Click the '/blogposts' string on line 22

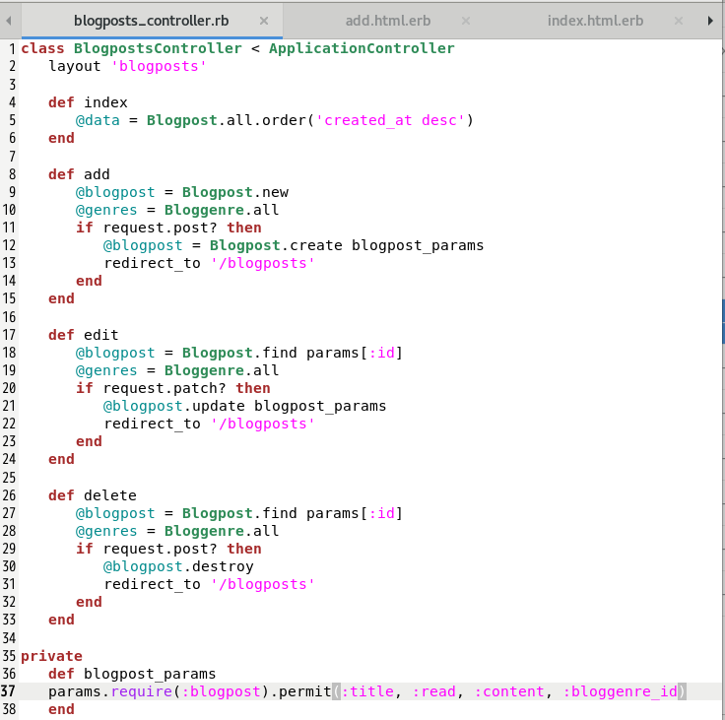263,424
